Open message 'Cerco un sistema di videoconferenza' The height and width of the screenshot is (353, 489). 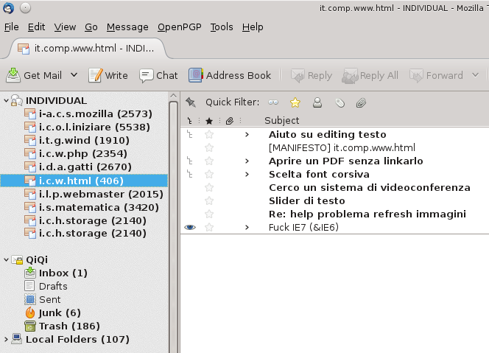[x=370, y=188]
